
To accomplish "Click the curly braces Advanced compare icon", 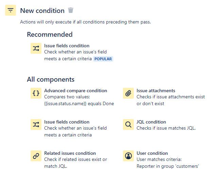I will point(36,93).
